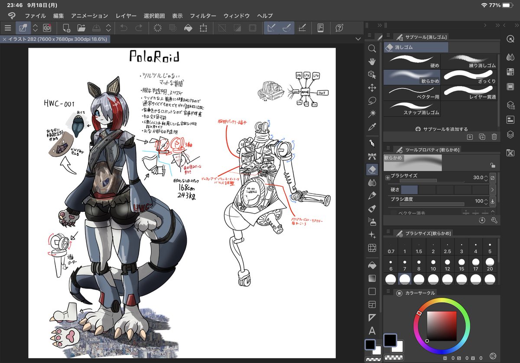Select the Lasso selection tool
520x363 pixels.
pos(372,101)
